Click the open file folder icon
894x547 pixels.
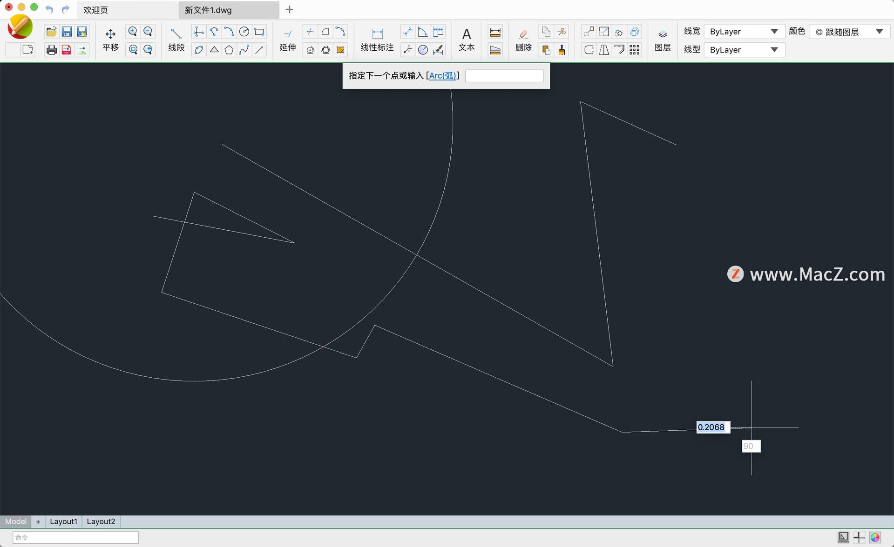tap(51, 32)
